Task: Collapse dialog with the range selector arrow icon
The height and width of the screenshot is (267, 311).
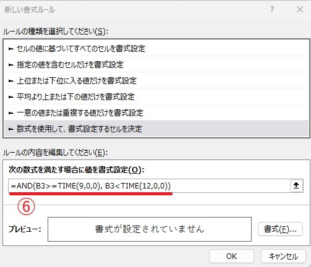Action: (x=296, y=186)
